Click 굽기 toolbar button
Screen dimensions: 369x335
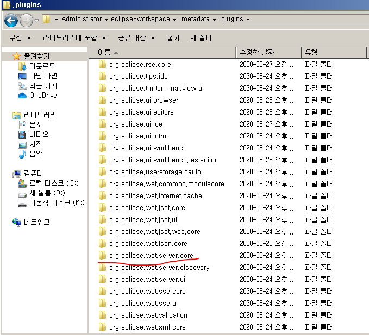(x=173, y=37)
